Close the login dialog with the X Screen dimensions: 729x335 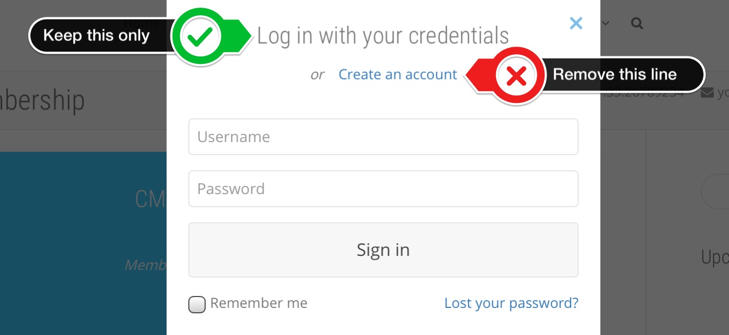[x=576, y=23]
